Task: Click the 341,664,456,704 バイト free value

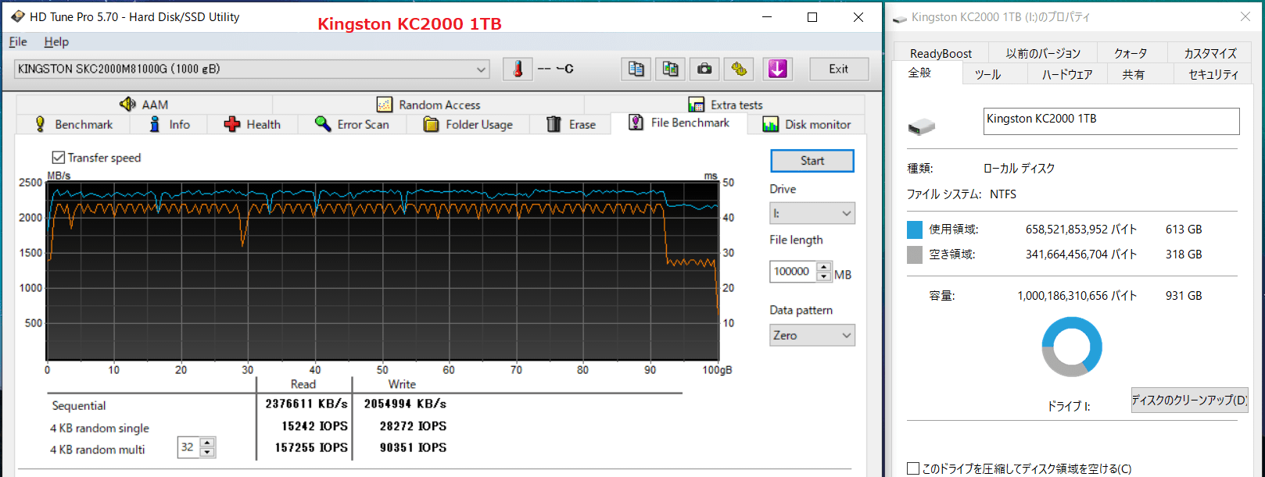Action: click(x=1081, y=255)
